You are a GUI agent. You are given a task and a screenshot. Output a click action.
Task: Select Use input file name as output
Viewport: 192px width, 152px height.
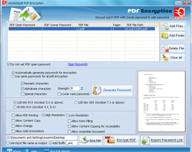[8, 143]
